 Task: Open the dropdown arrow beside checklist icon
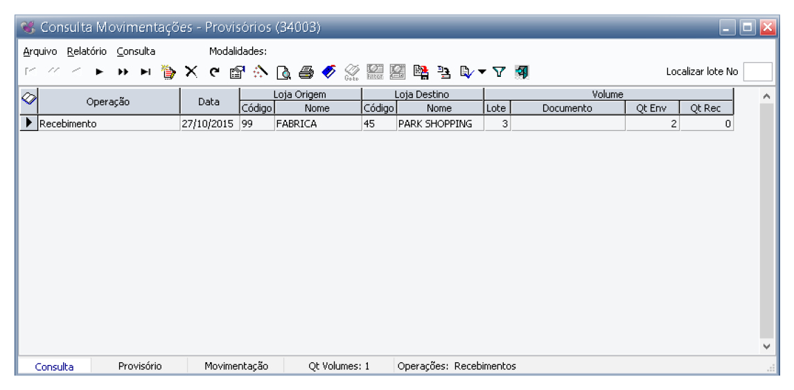pos(482,71)
